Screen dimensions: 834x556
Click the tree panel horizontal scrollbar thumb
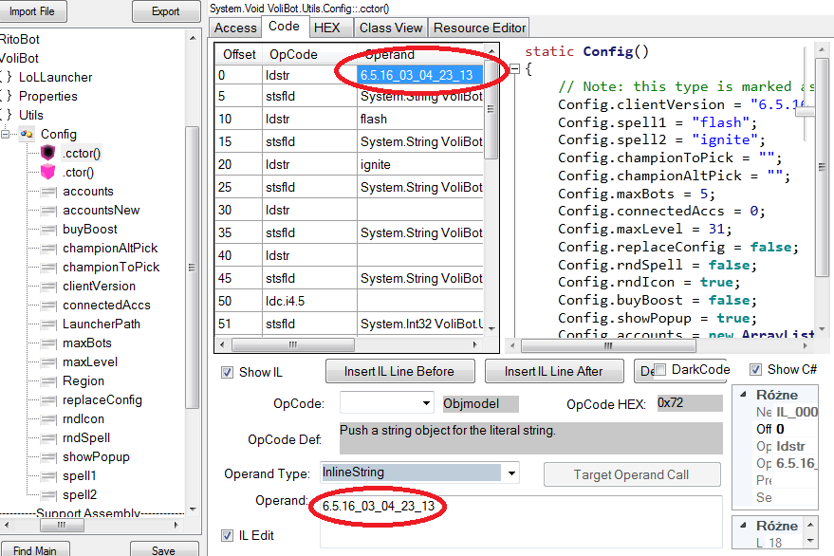(63, 525)
